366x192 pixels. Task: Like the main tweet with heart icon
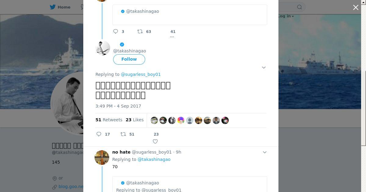(x=155, y=141)
